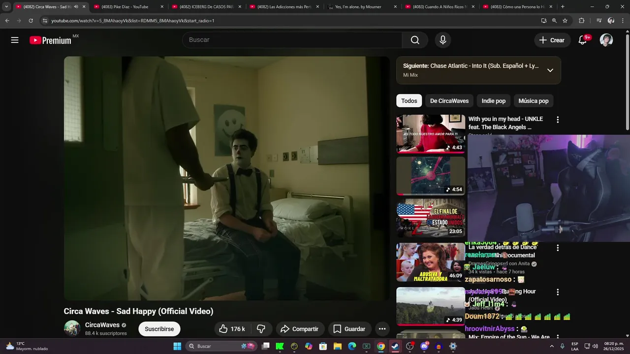Open CircaWaves channel avatar
The image size is (630, 354).
[72, 328]
